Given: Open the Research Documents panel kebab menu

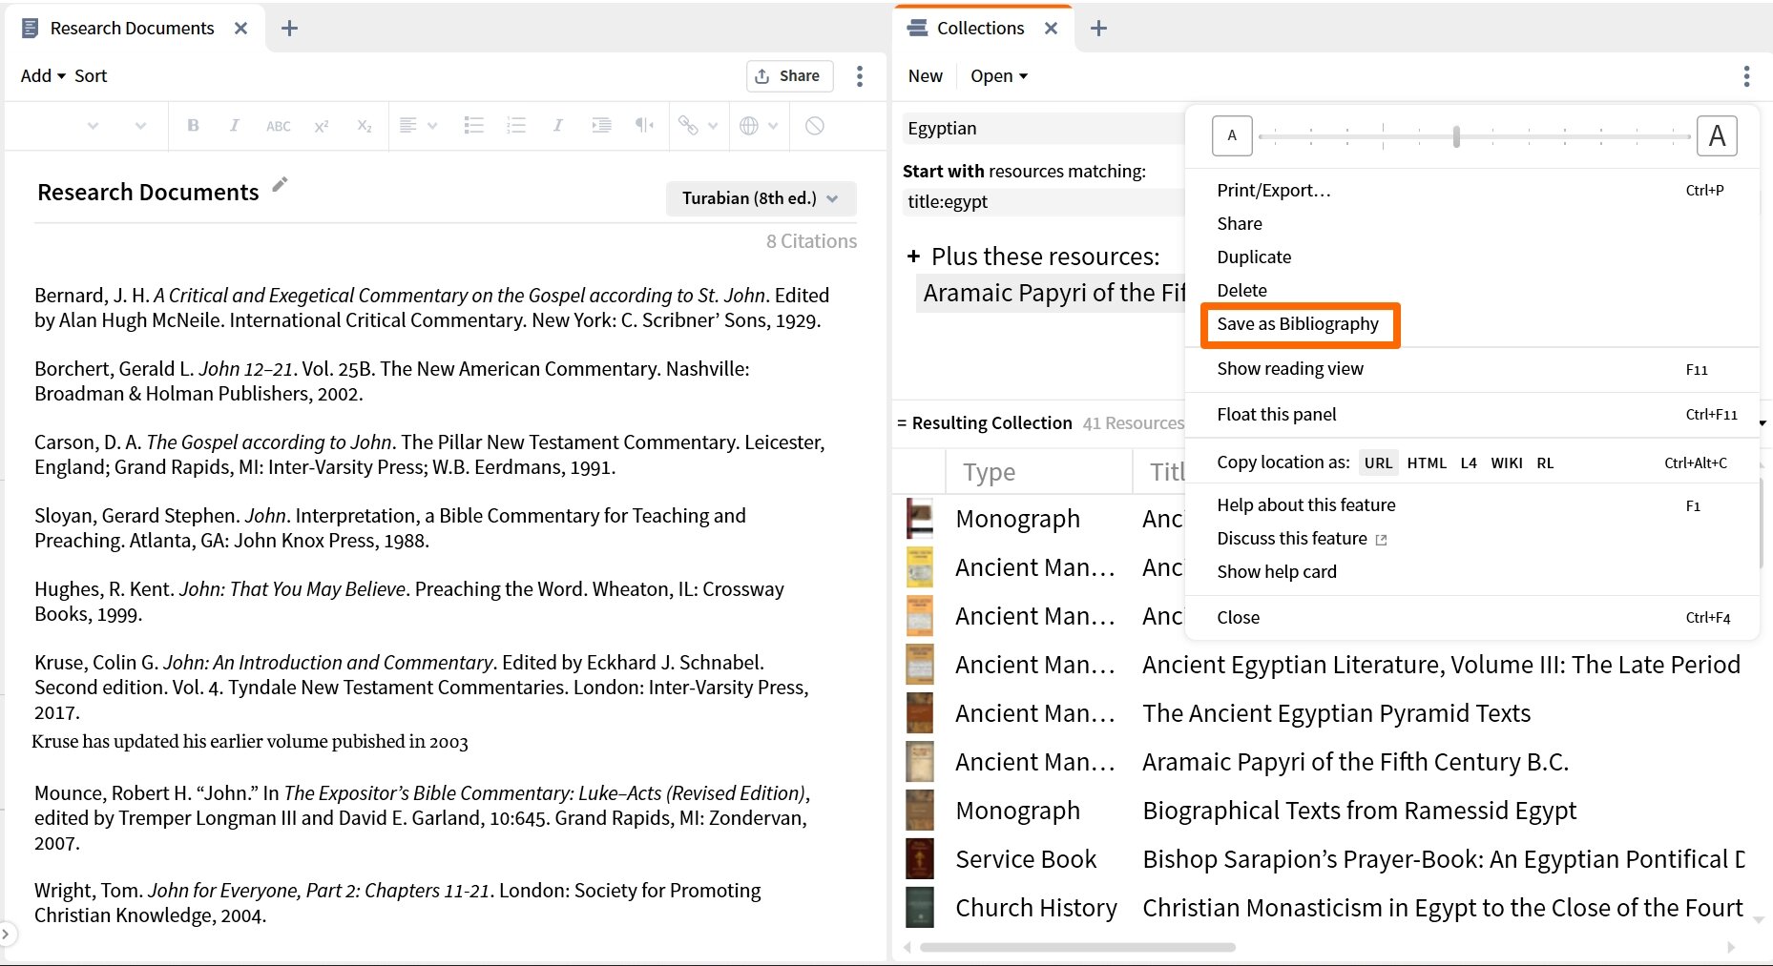Looking at the screenshot, I should pyautogui.click(x=859, y=76).
